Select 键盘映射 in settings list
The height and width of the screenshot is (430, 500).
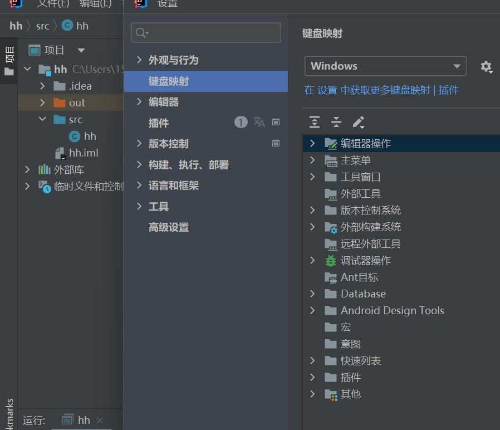206,81
